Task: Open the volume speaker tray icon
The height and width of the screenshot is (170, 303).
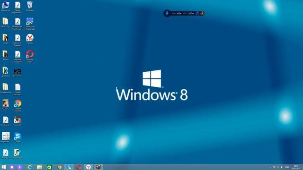Action: 282,167
